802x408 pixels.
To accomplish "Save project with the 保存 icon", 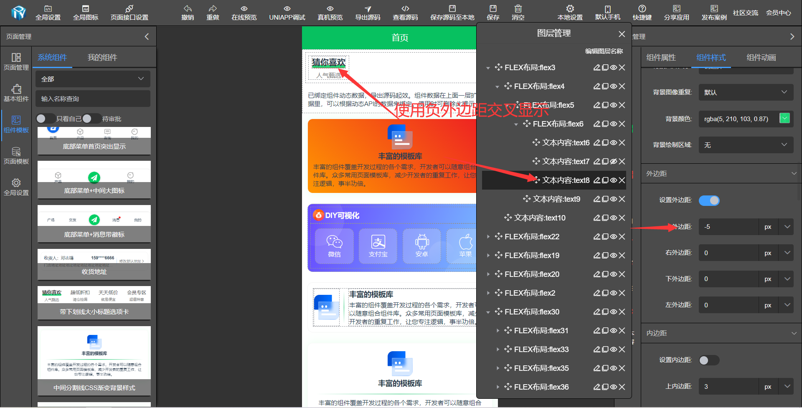I will [x=493, y=13].
